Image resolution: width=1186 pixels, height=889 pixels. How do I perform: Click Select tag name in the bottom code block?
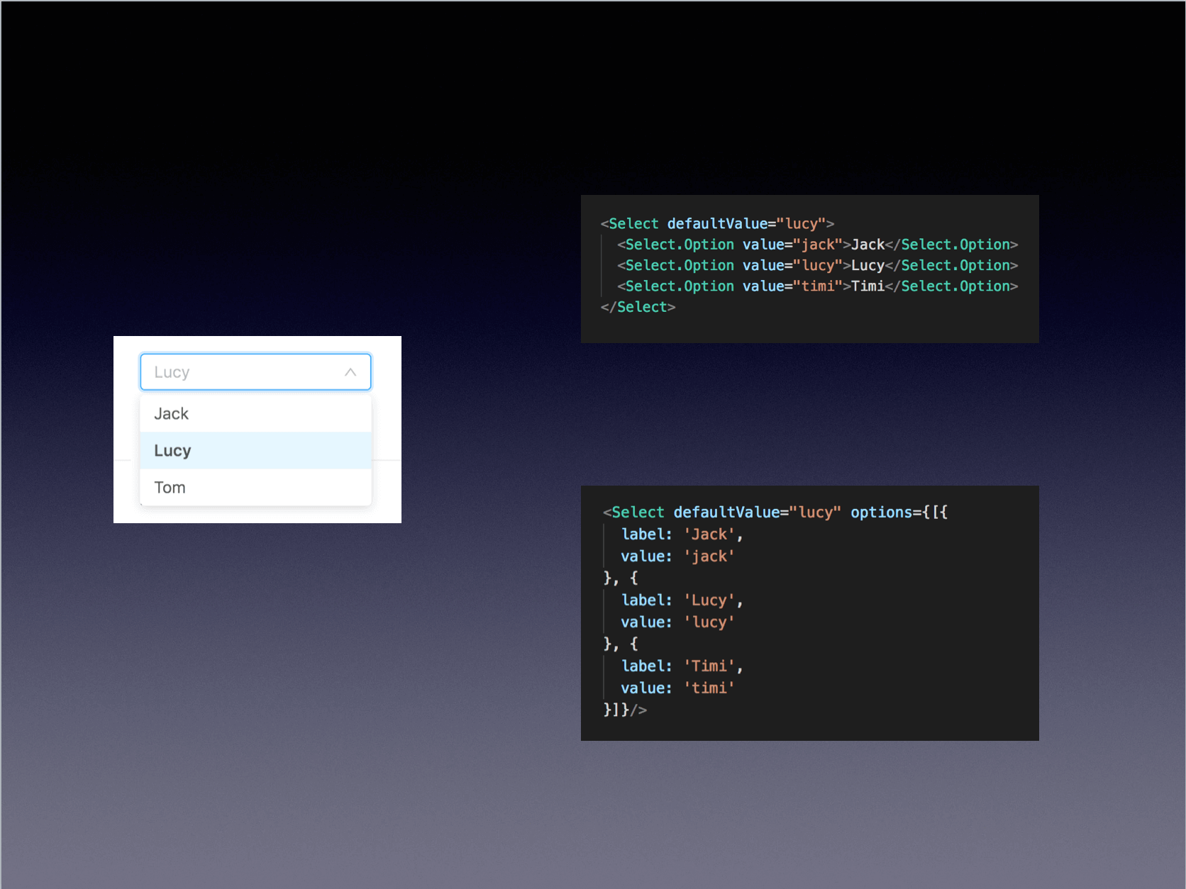coord(638,513)
